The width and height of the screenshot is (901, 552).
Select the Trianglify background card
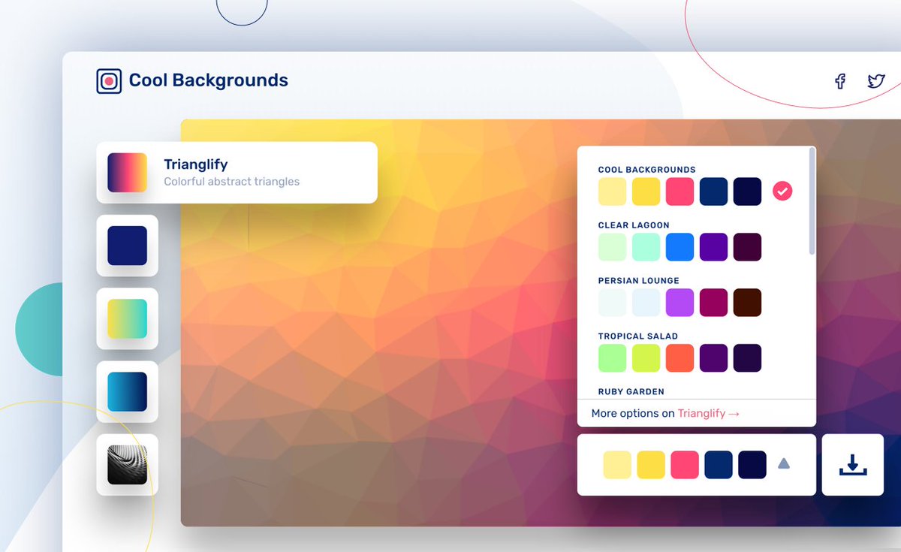pos(237,172)
